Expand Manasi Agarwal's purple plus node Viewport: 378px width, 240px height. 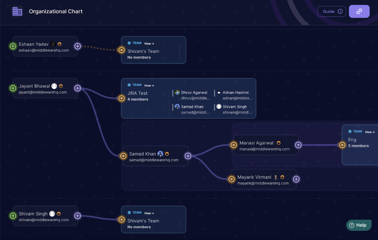[298, 145]
